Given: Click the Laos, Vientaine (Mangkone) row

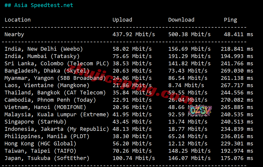Looking at the screenshot, I should tap(47, 85).
